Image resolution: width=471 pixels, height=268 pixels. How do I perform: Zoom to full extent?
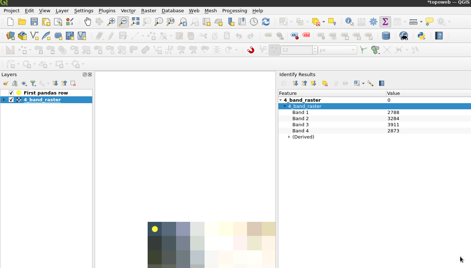pyautogui.click(x=135, y=22)
